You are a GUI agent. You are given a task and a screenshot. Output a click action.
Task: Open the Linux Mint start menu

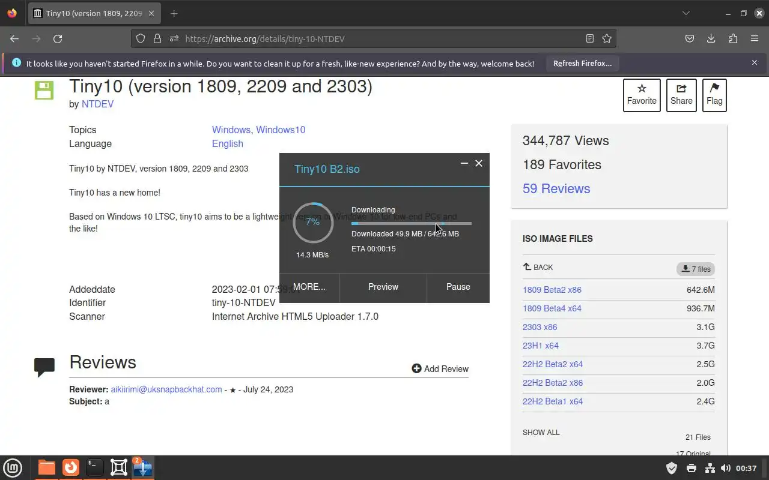(13, 467)
